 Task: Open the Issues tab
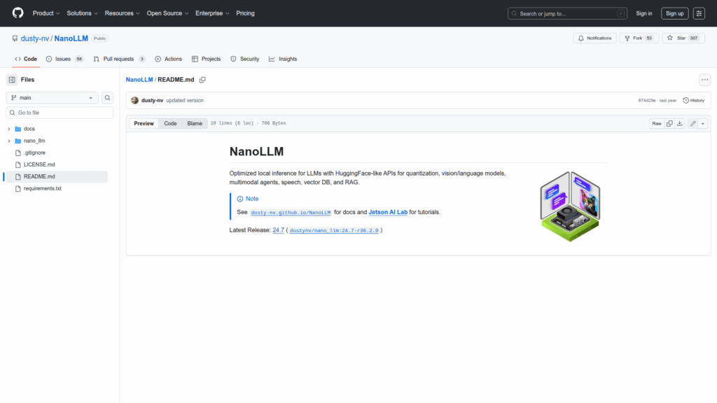(x=64, y=59)
